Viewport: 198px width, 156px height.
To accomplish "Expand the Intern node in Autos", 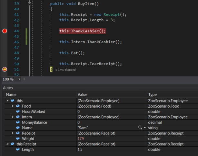I will [x=13, y=117].
